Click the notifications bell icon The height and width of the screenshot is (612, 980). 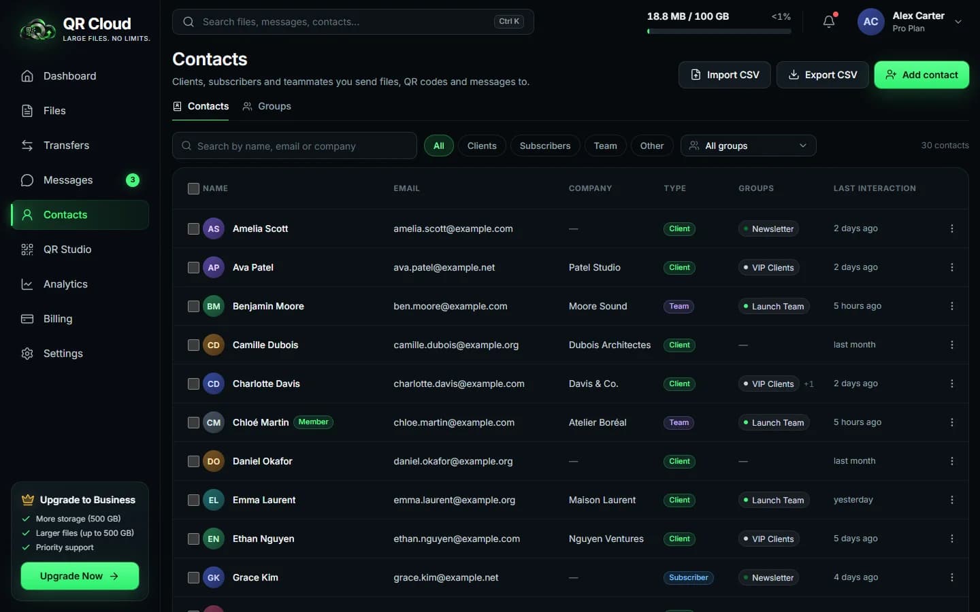coord(829,22)
